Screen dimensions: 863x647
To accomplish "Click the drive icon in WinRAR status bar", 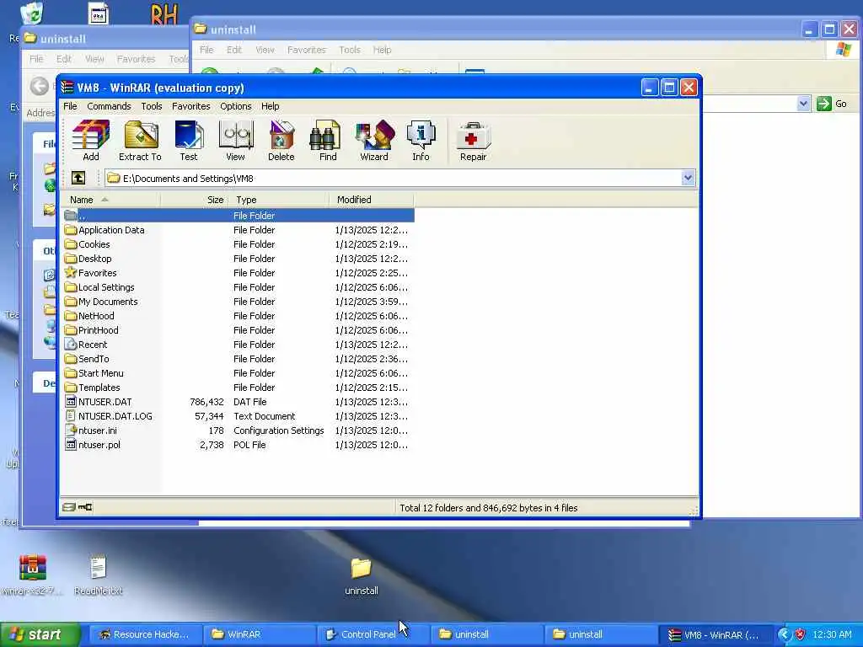I will pyautogui.click(x=68, y=507).
